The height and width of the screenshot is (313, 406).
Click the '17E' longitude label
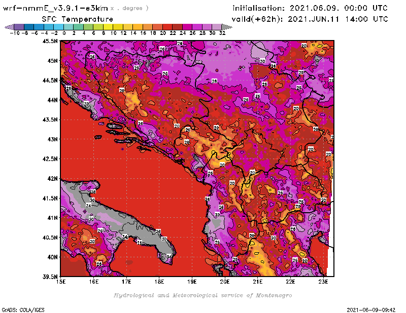coord(126,282)
